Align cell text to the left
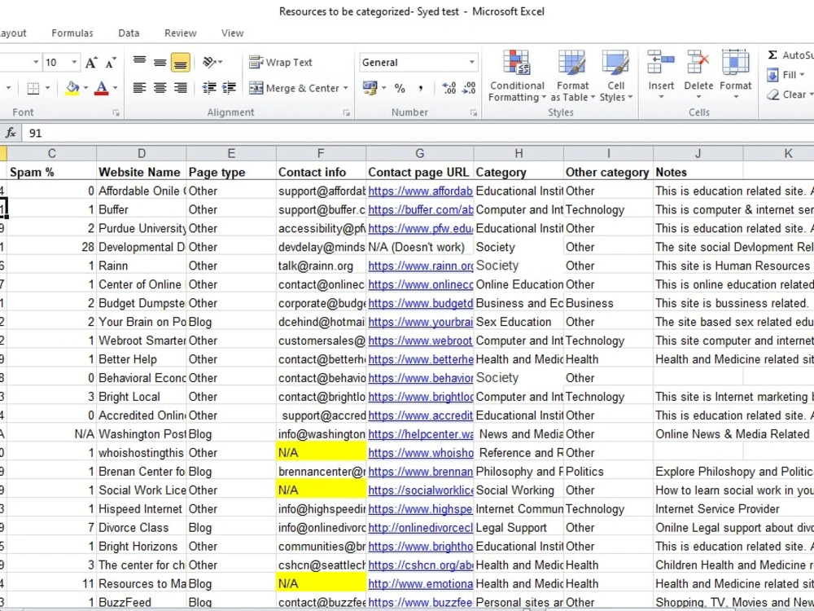Viewport: 814px width, 611px height. click(x=139, y=87)
